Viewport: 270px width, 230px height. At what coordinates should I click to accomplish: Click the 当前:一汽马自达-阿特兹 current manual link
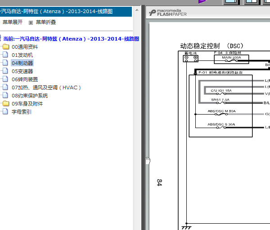click(71, 39)
